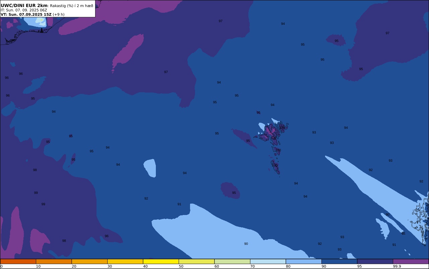This screenshot has width=429, height=269.
Task: Select the "Rakastig (%) í 2 m hæð" label
Action: click(72, 6)
